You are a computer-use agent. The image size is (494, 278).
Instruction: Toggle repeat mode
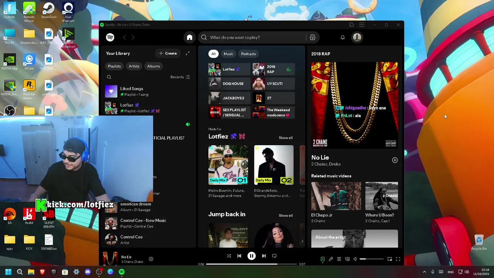[274, 256]
